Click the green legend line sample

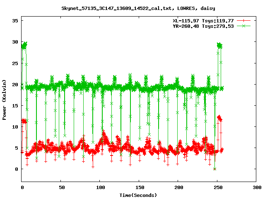click(243, 26)
